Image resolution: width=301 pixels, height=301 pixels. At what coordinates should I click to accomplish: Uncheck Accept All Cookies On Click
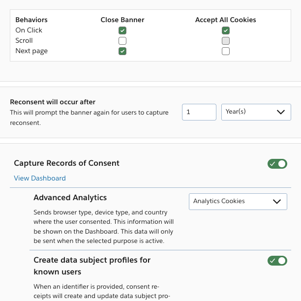pyautogui.click(x=226, y=30)
